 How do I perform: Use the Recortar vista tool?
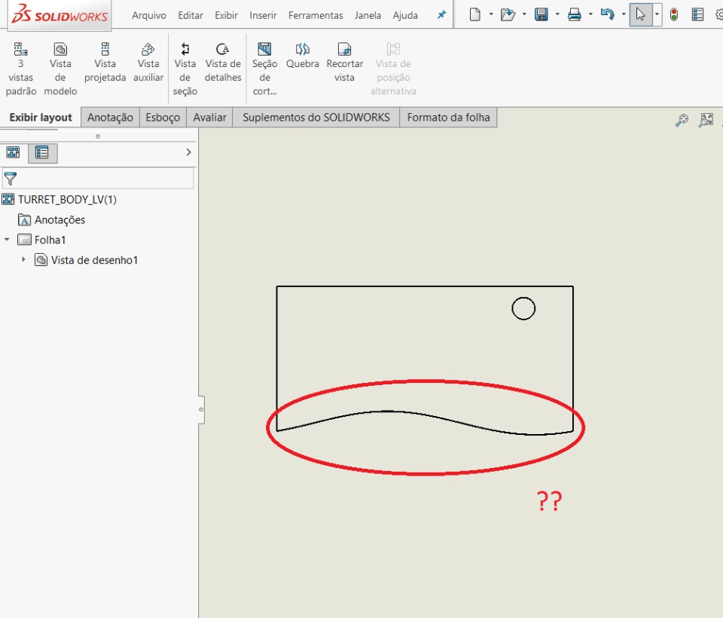(x=344, y=63)
